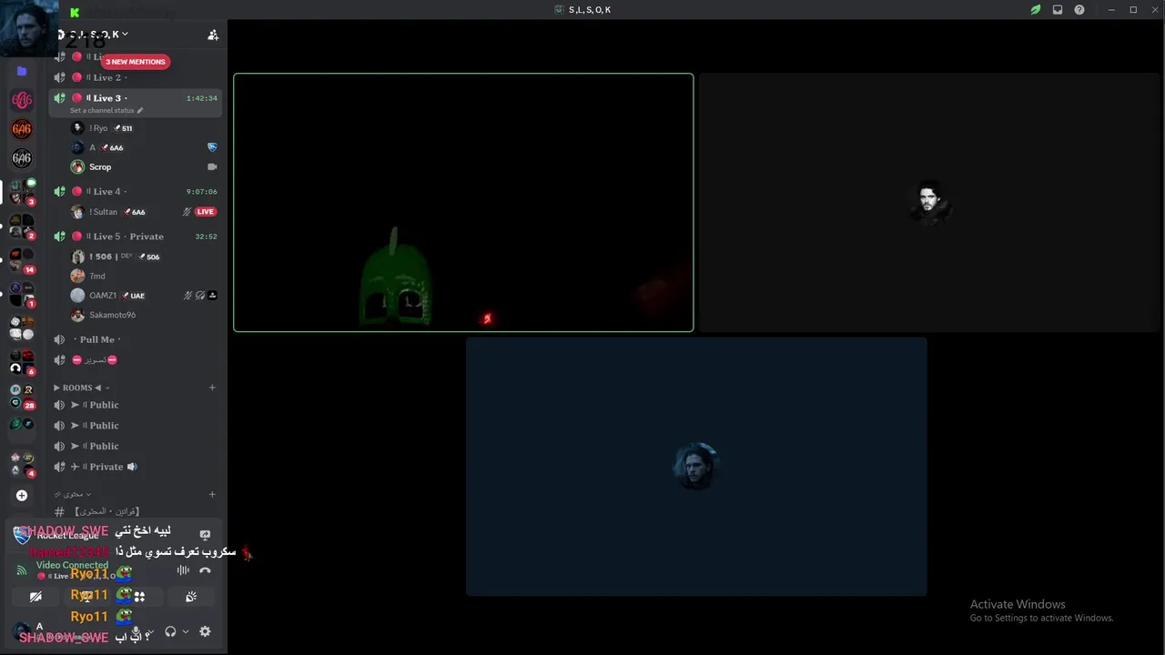Image resolution: width=1165 pixels, height=655 pixels.
Task: Open User Settings gear icon
Action: point(205,631)
